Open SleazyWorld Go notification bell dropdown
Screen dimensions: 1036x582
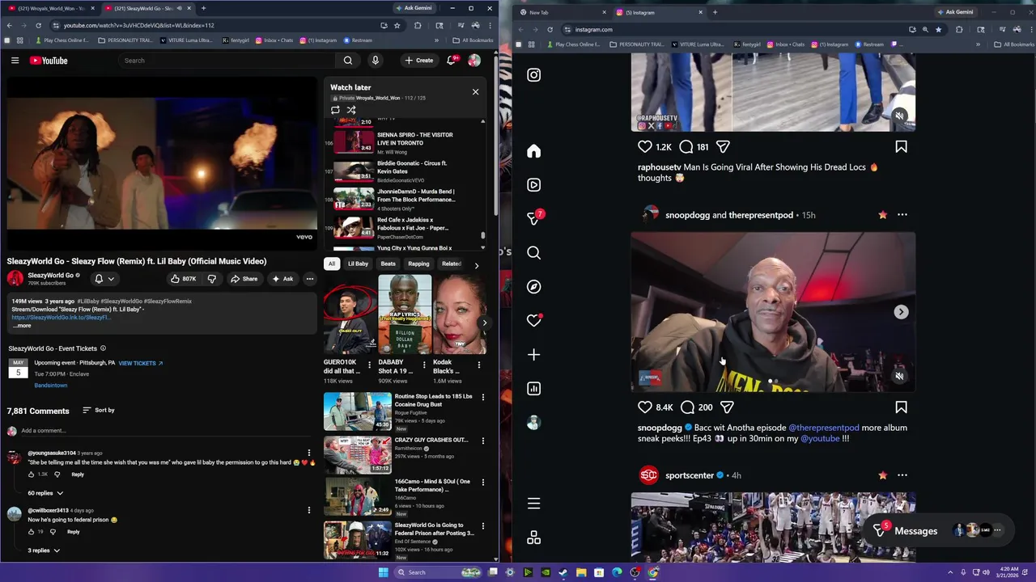[104, 279]
